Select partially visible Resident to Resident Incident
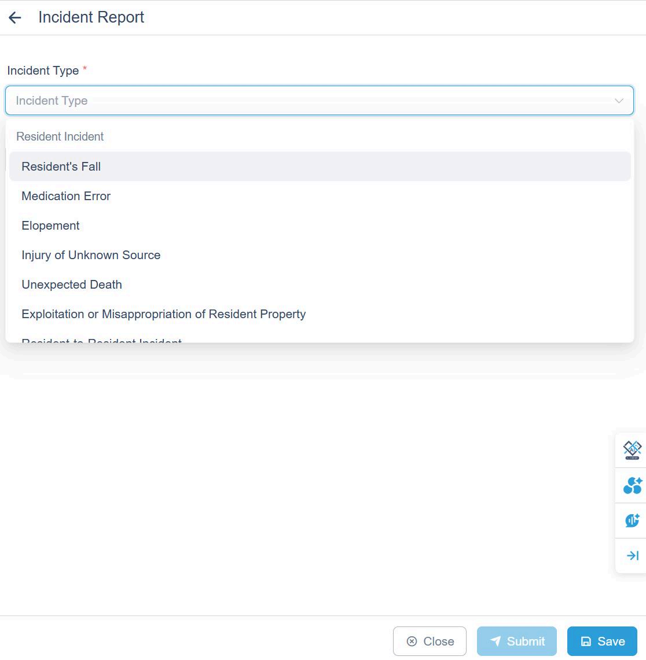The image size is (646, 660). [102, 340]
